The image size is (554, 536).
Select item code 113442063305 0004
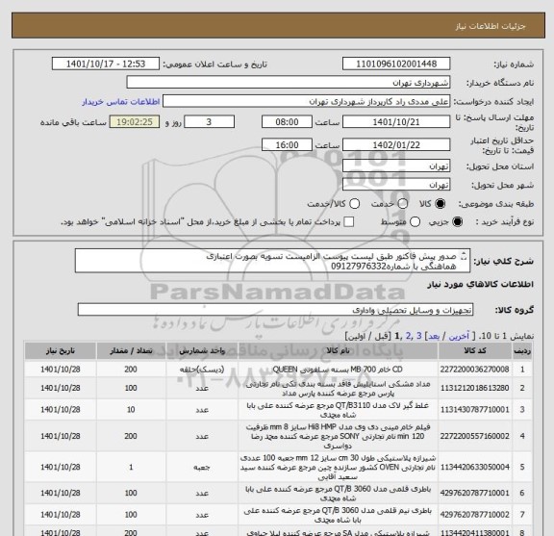[474, 467]
